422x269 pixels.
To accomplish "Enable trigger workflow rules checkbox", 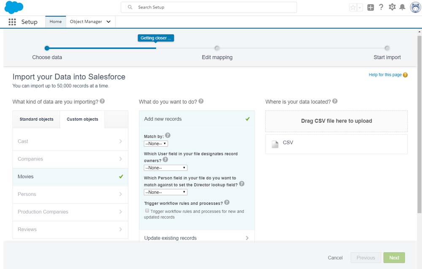I will [147, 211].
